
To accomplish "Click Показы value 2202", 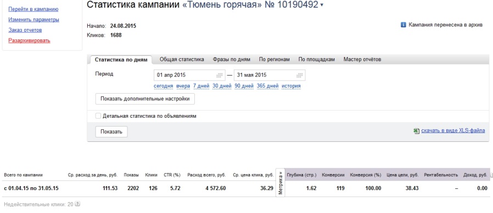I will 133,188.
